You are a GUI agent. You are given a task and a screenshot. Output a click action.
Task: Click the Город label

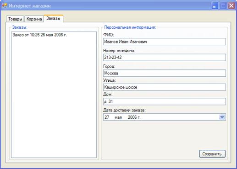[109, 66]
